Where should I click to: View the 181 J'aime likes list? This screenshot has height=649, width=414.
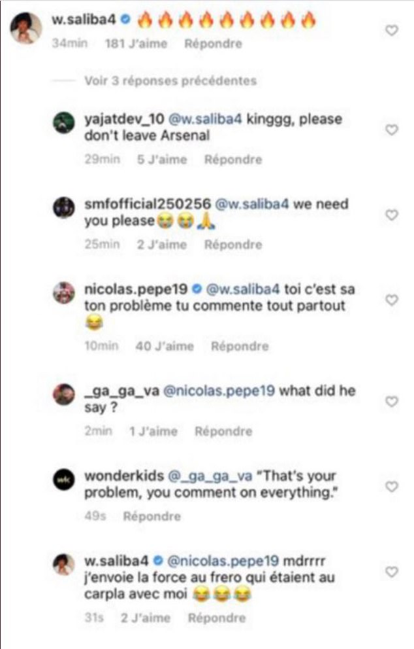136,43
